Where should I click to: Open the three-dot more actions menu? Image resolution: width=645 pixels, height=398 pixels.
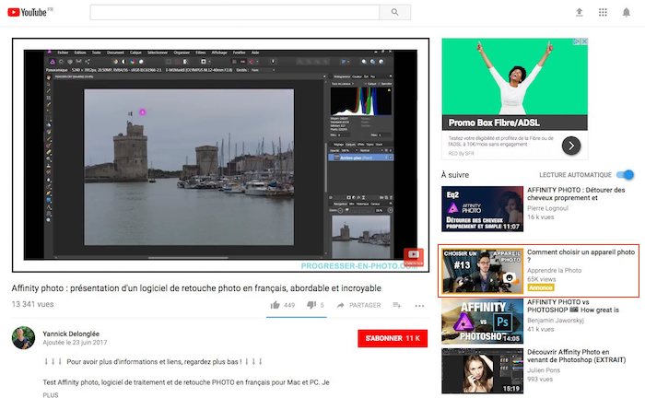pyautogui.click(x=420, y=305)
